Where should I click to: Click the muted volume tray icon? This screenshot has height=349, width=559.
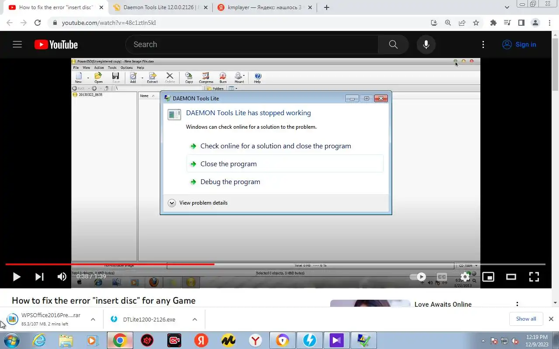[515, 341]
